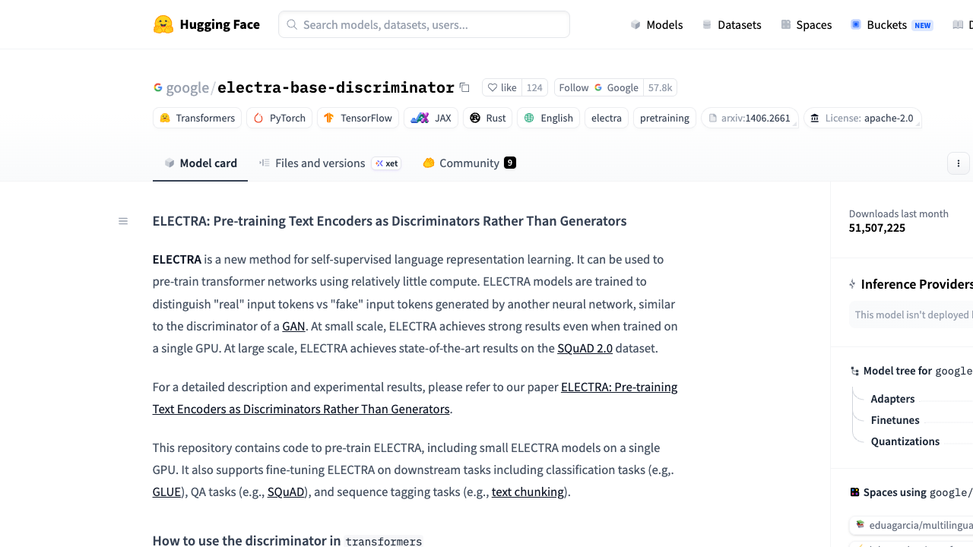
Task: Open the three-dot options menu
Action: pos(959,163)
